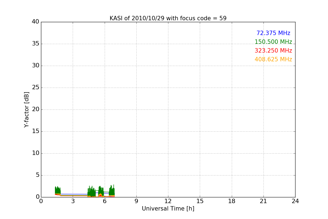
Task: Click x-axis tick label 6
Action: coord(105,201)
